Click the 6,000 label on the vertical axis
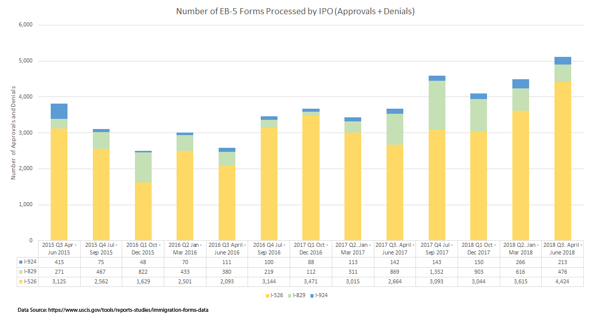This screenshot has height=322, width=591. pos(25,25)
